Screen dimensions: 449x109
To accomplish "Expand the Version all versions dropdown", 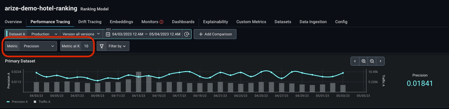I will click(x=81, y=34).
